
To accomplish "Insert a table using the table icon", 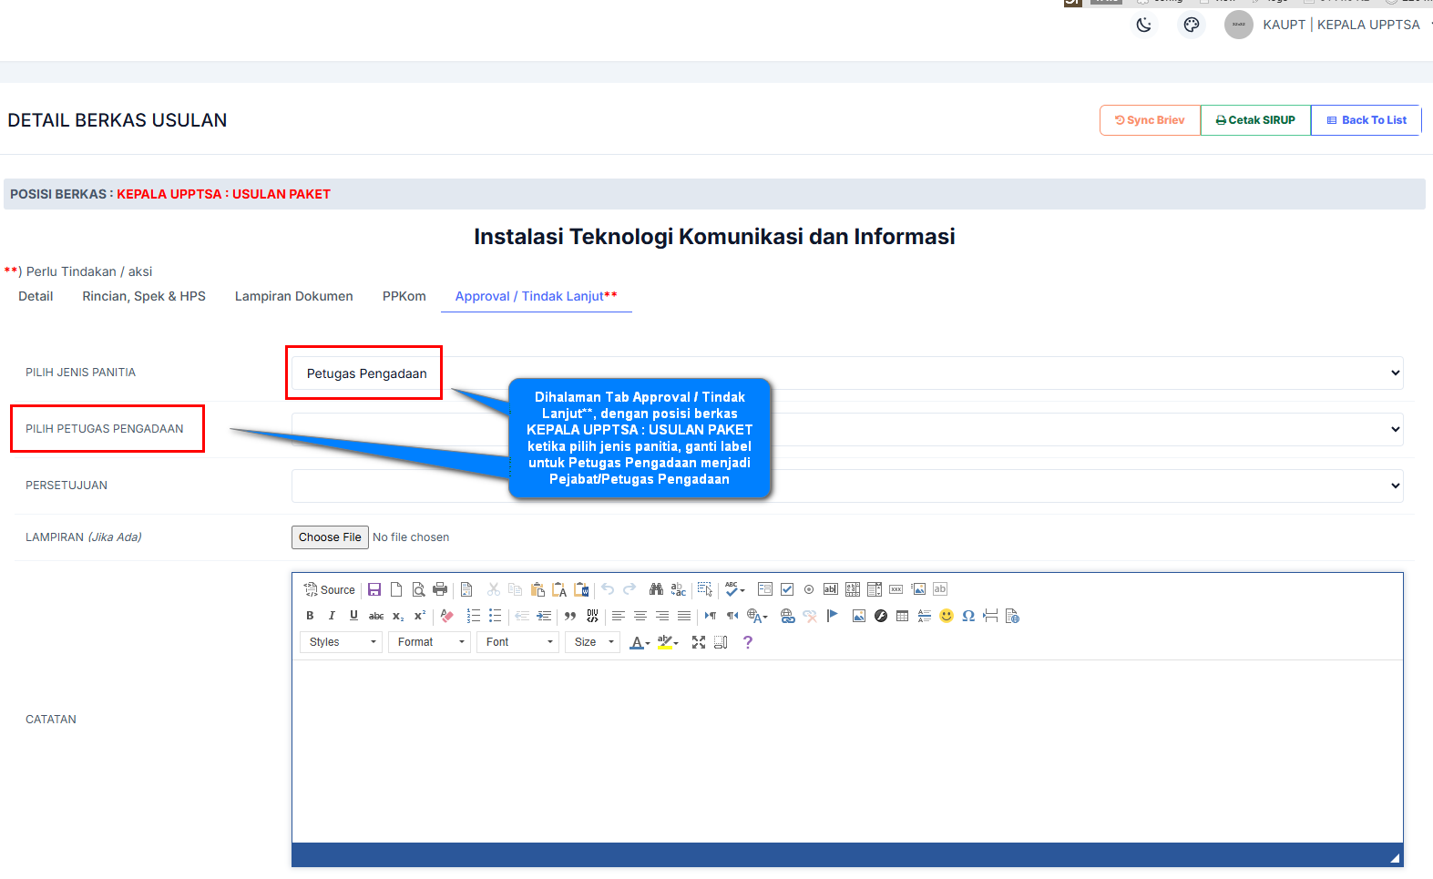I will coord(902,616).
